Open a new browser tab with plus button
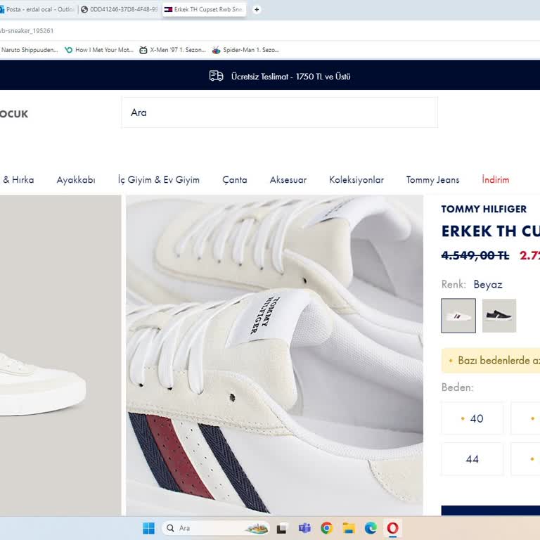Screen dimensions: 540x540 point(257,10)
